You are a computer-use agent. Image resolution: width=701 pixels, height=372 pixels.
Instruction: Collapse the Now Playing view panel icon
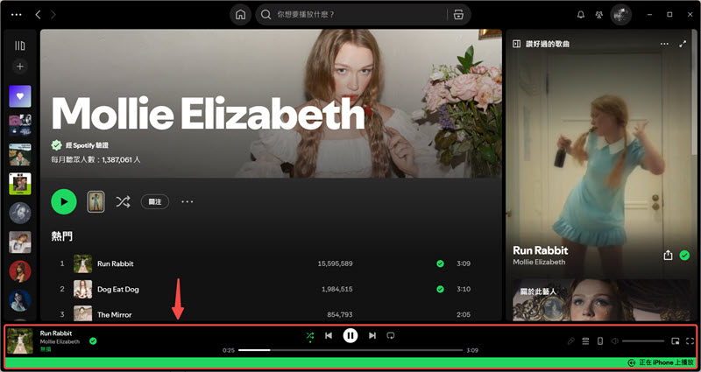[x=516, y=44]
